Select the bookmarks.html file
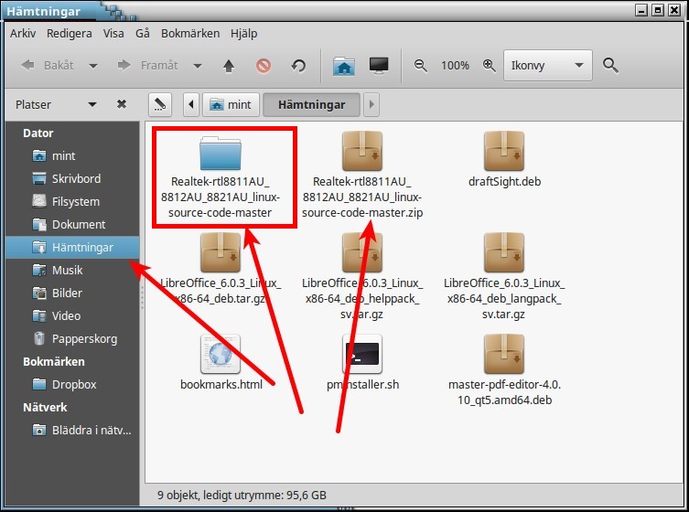 [221, 361]
